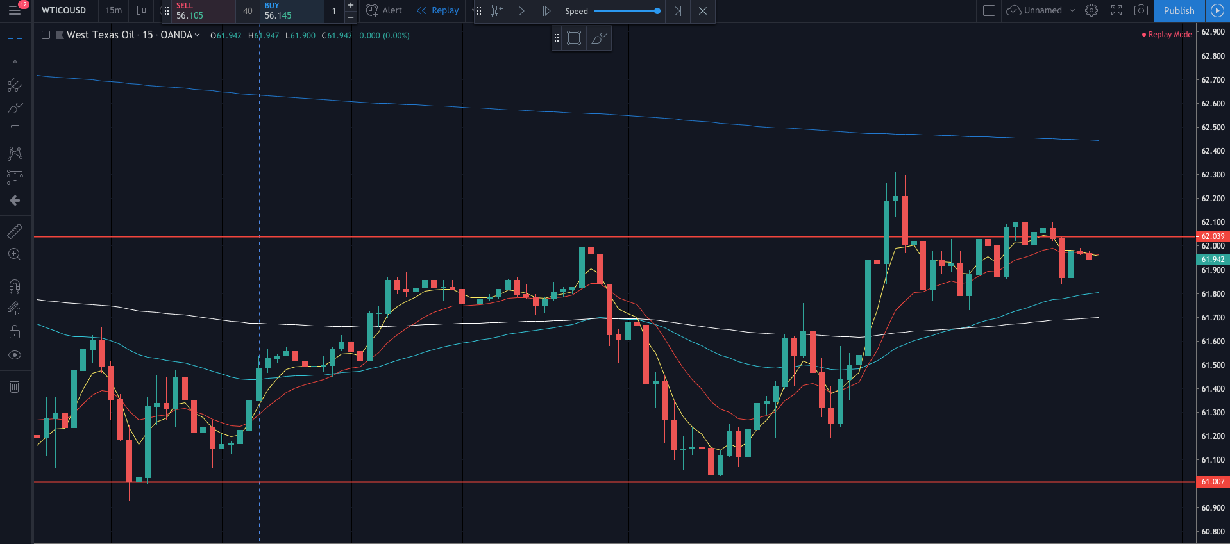Select the brush drawing tool in sidebar

click(14, 108)
